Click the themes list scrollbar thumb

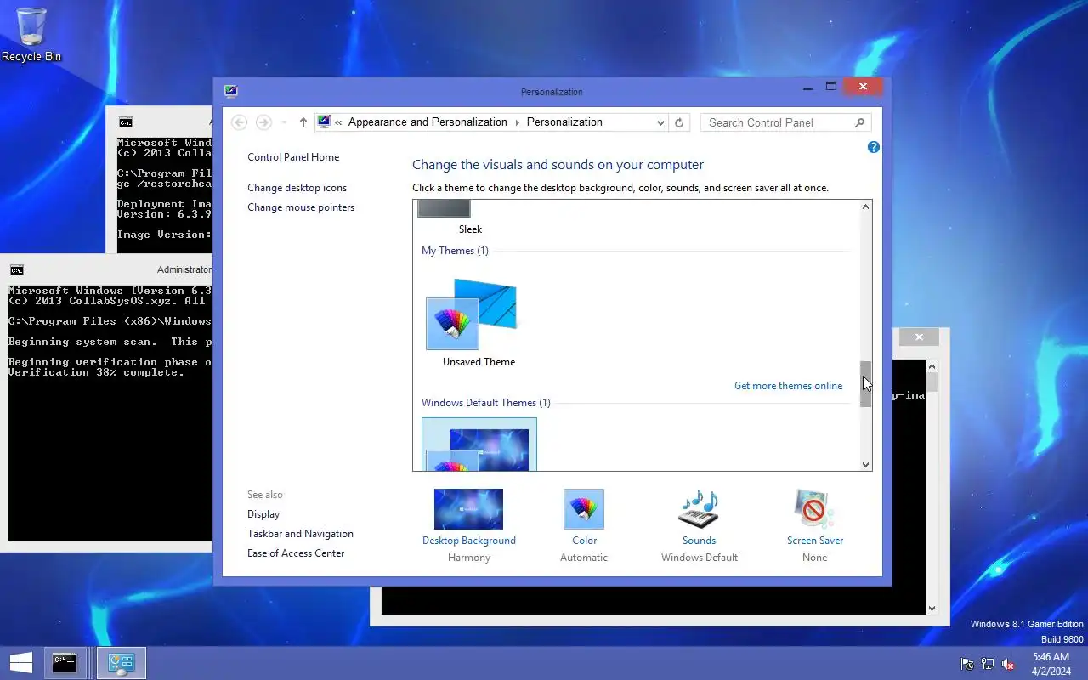865,384
